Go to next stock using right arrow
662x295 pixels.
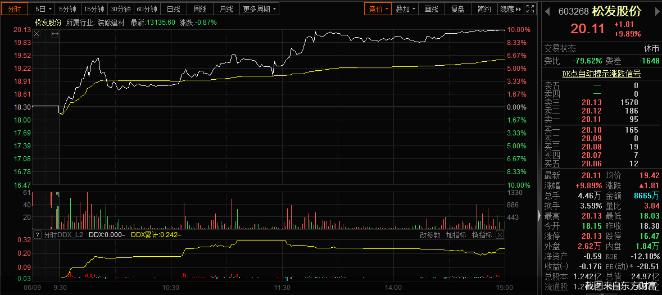click(656, 11)
